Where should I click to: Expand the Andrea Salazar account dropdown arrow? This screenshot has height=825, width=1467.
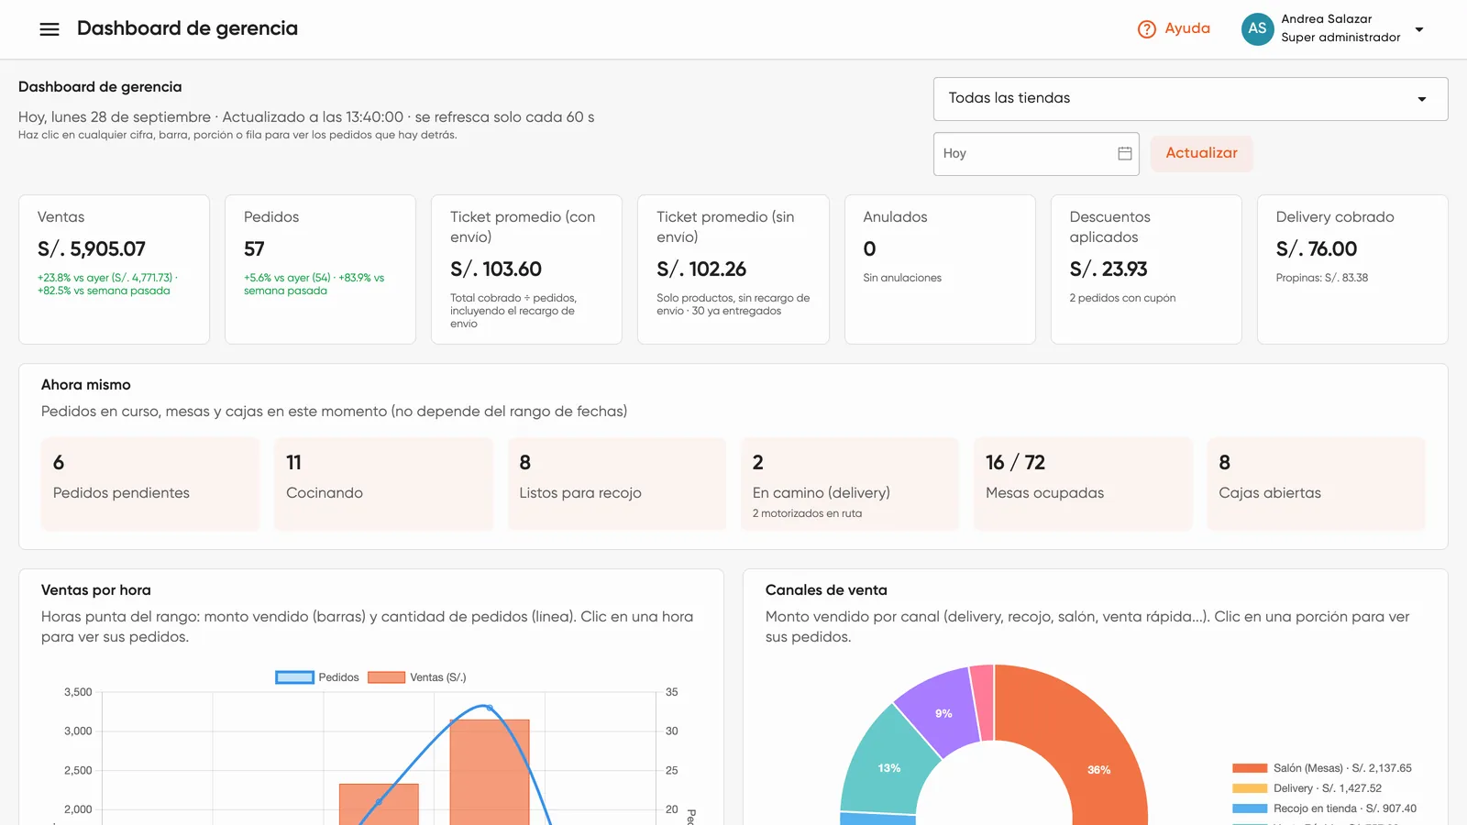tap(1419, 29)
